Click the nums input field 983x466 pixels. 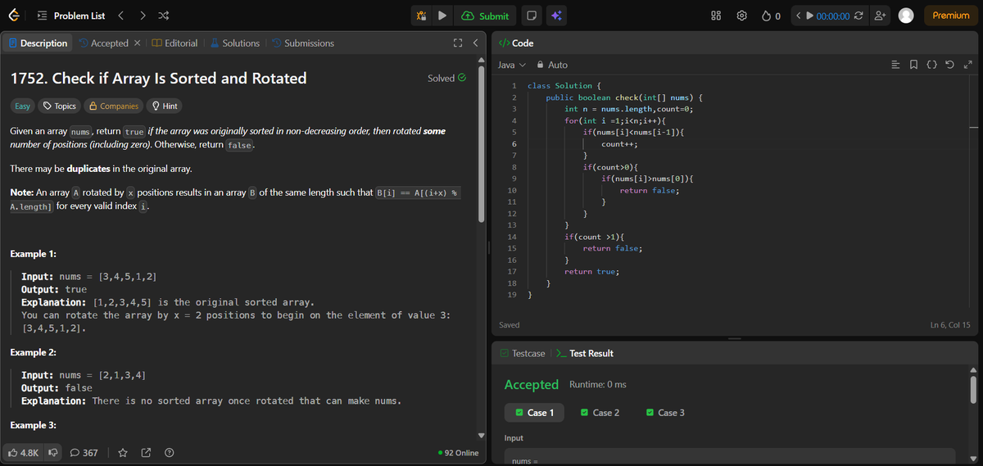coord(729,456)
